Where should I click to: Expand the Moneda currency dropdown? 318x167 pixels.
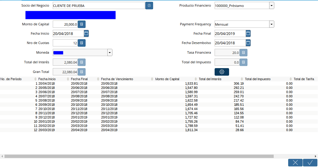pos(110,53)
